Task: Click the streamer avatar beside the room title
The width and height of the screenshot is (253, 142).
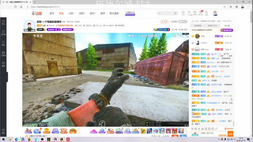Action: [30, 26]
